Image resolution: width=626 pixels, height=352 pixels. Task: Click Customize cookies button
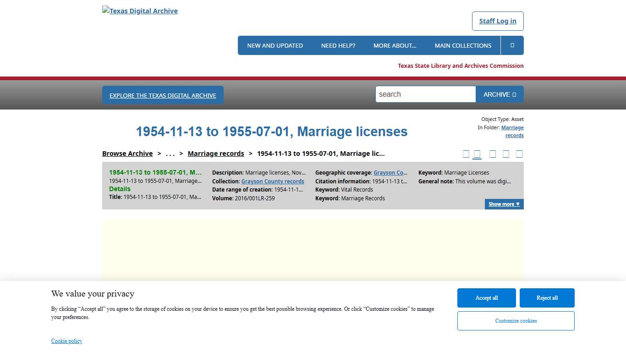516,321
